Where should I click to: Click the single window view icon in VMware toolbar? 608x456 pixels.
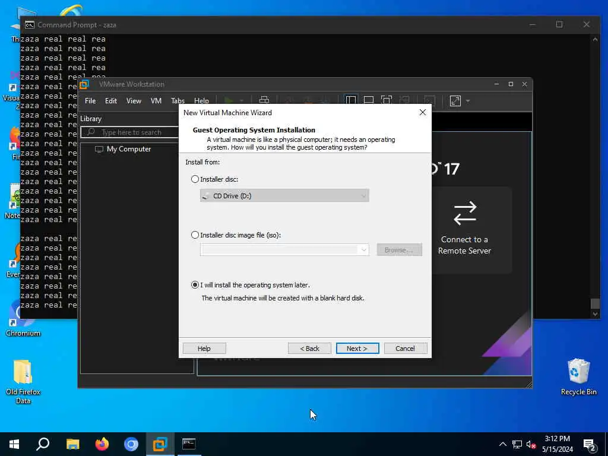368,100
